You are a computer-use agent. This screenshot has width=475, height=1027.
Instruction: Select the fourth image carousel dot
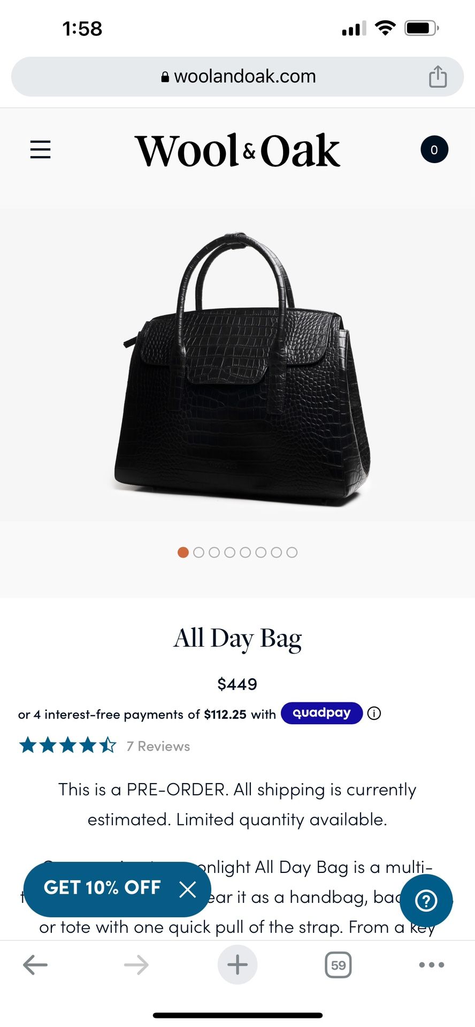pyautogui.click(x=229, y=553)
